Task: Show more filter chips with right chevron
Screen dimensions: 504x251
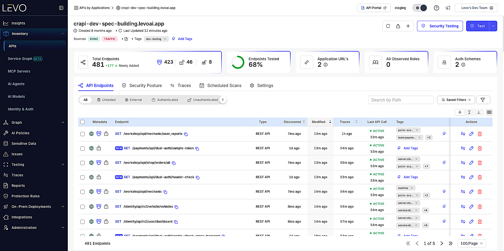Action: tap(223, 100)
